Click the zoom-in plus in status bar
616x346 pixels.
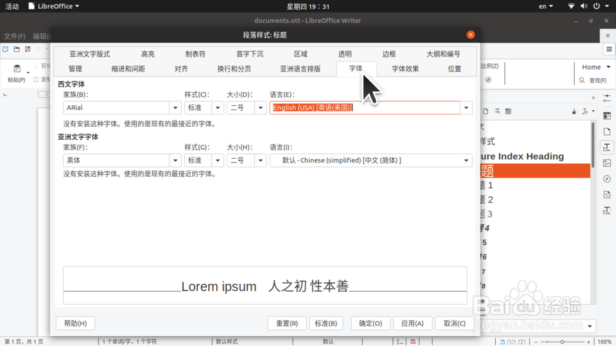click(x=588, y=342)
